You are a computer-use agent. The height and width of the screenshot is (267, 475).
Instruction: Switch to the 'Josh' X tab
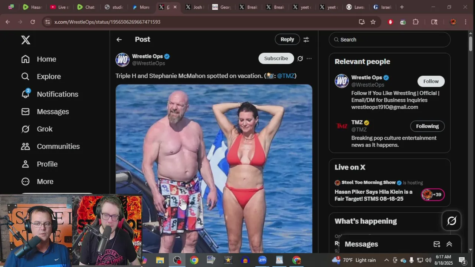[195, 7]
